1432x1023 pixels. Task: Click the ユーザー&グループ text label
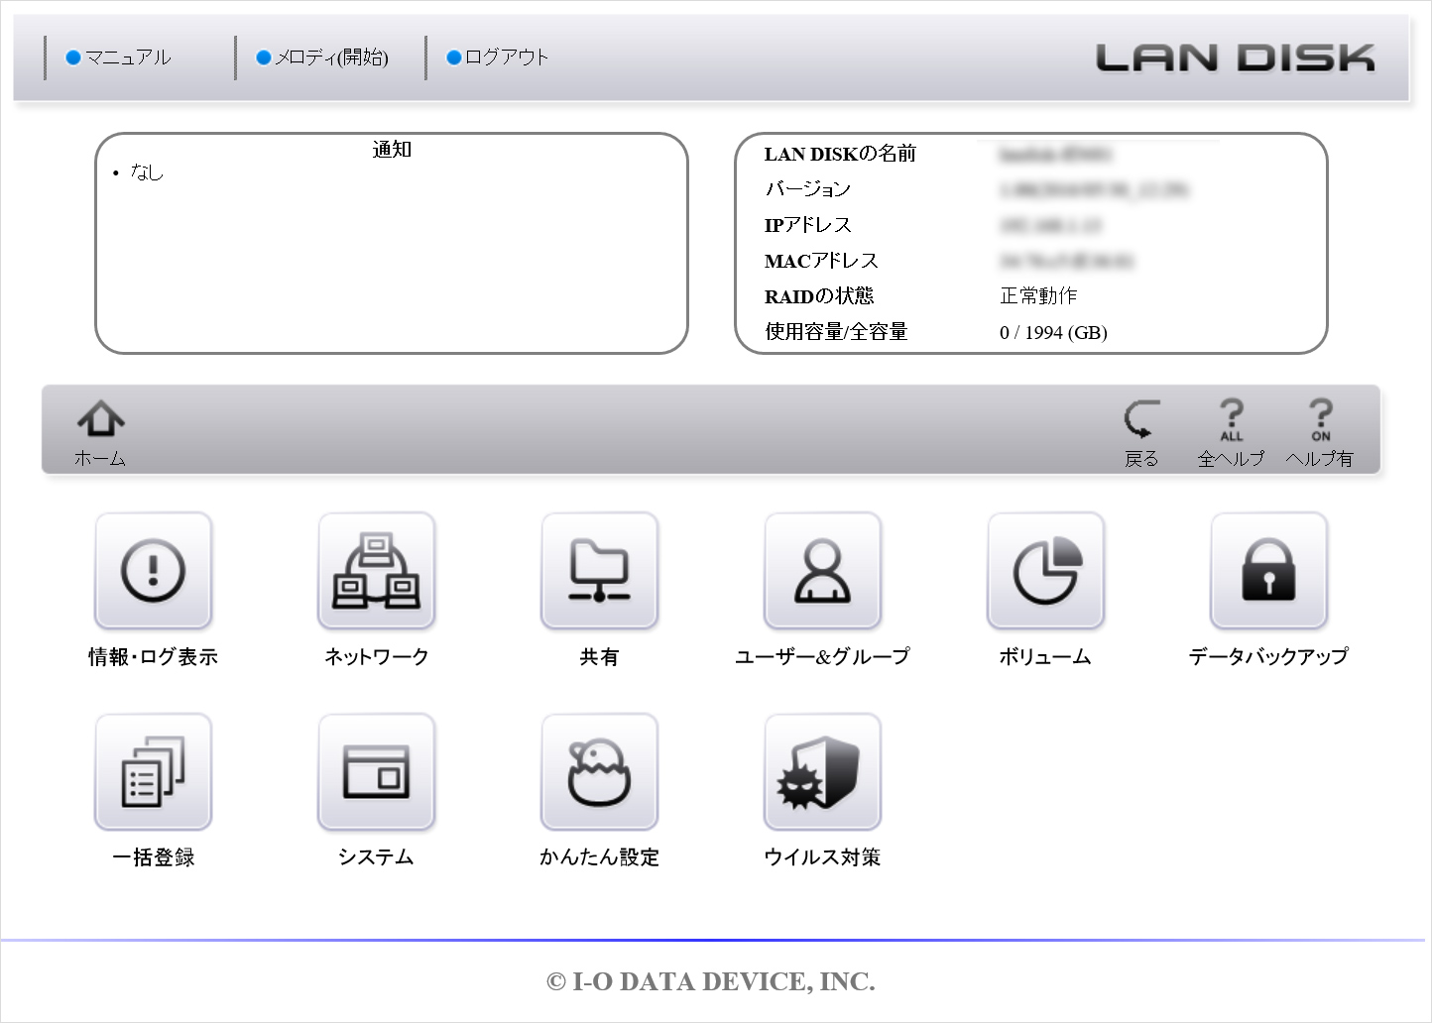[822, 656]
